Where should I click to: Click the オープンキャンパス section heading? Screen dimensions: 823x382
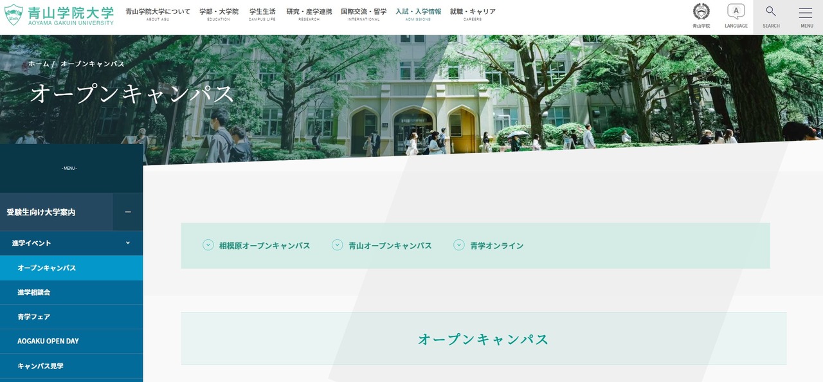(484, 340)
